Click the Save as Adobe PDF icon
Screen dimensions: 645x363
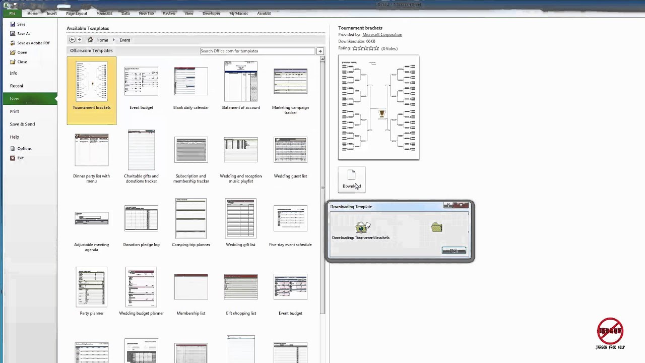(x=13, y=43)
